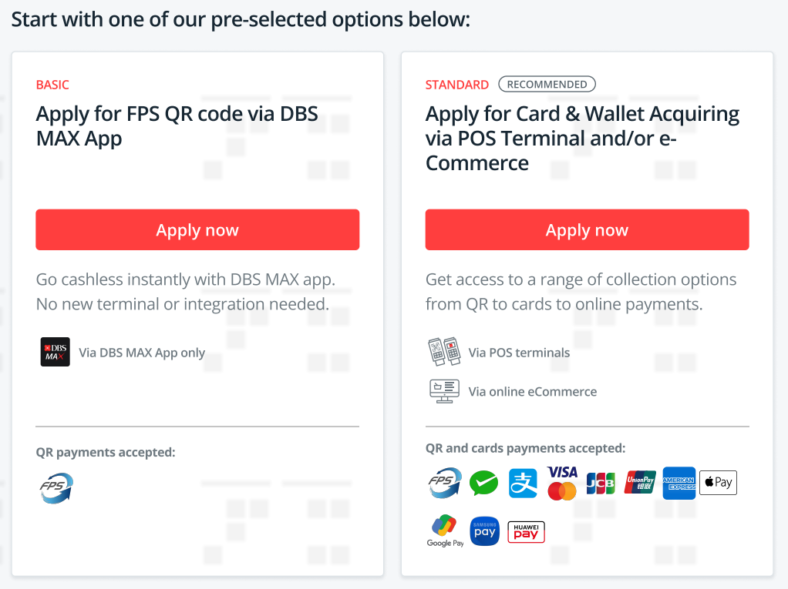Click the Samsung Pay icon

point(484,531)
